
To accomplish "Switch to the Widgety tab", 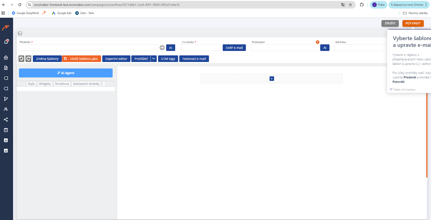I will [x=45, y=84].
